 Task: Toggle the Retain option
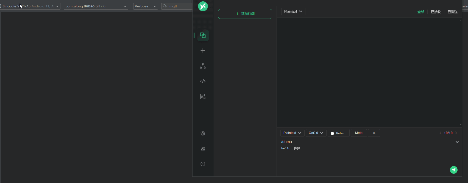pyautogui.click(x=339, y=133)
